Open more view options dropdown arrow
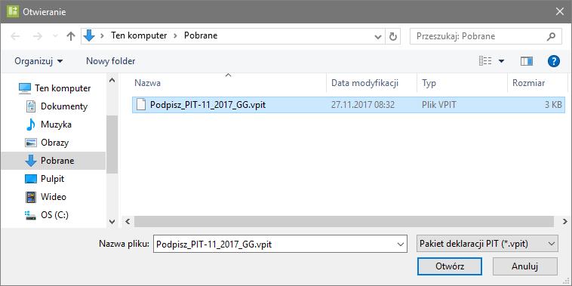 [501, 61]
